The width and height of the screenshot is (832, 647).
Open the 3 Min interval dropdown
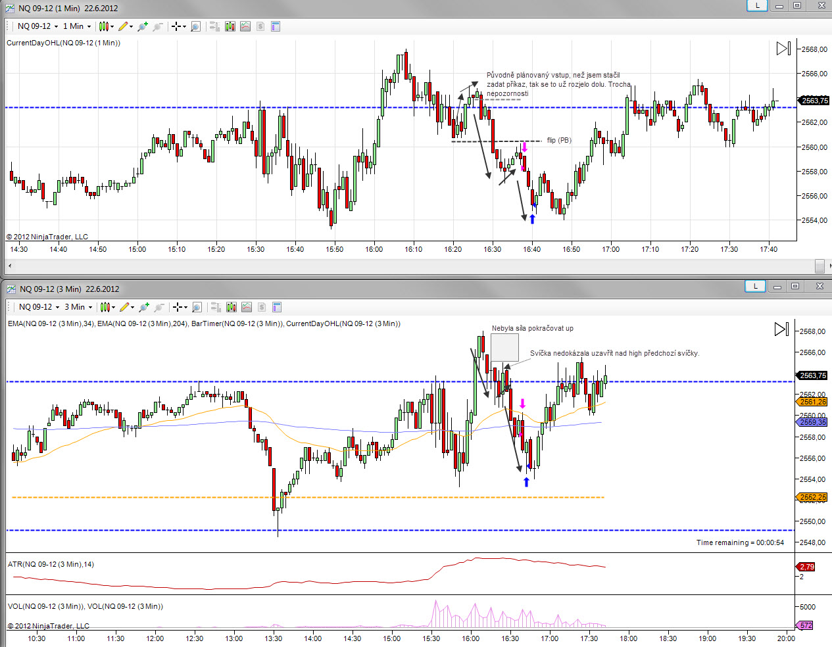(79, 307)
